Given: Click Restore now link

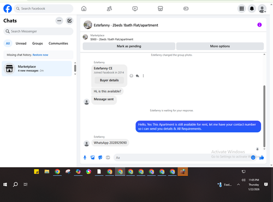Looking at the screenshot, I should [40, 55].
